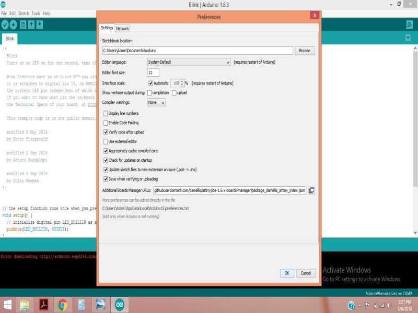418x313 pixels.
Task: Open the Serial Monitor icon
Action: click(x=410, y=25)
